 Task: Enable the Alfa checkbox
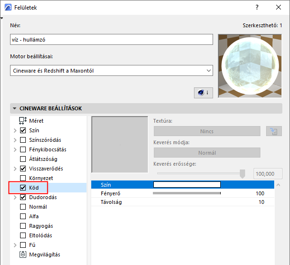click(23, 216)
